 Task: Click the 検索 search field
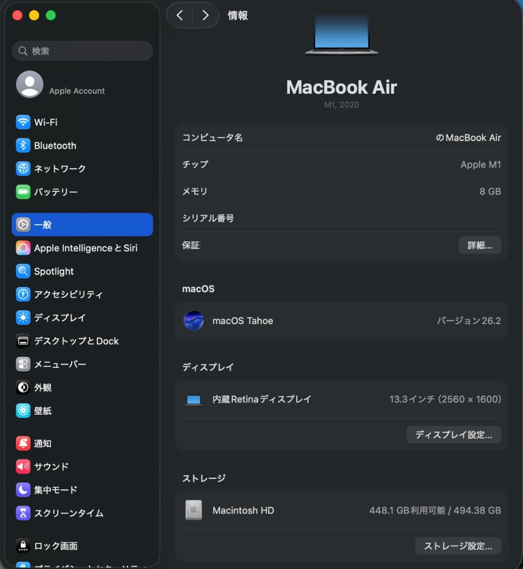[x=82, y=51]
